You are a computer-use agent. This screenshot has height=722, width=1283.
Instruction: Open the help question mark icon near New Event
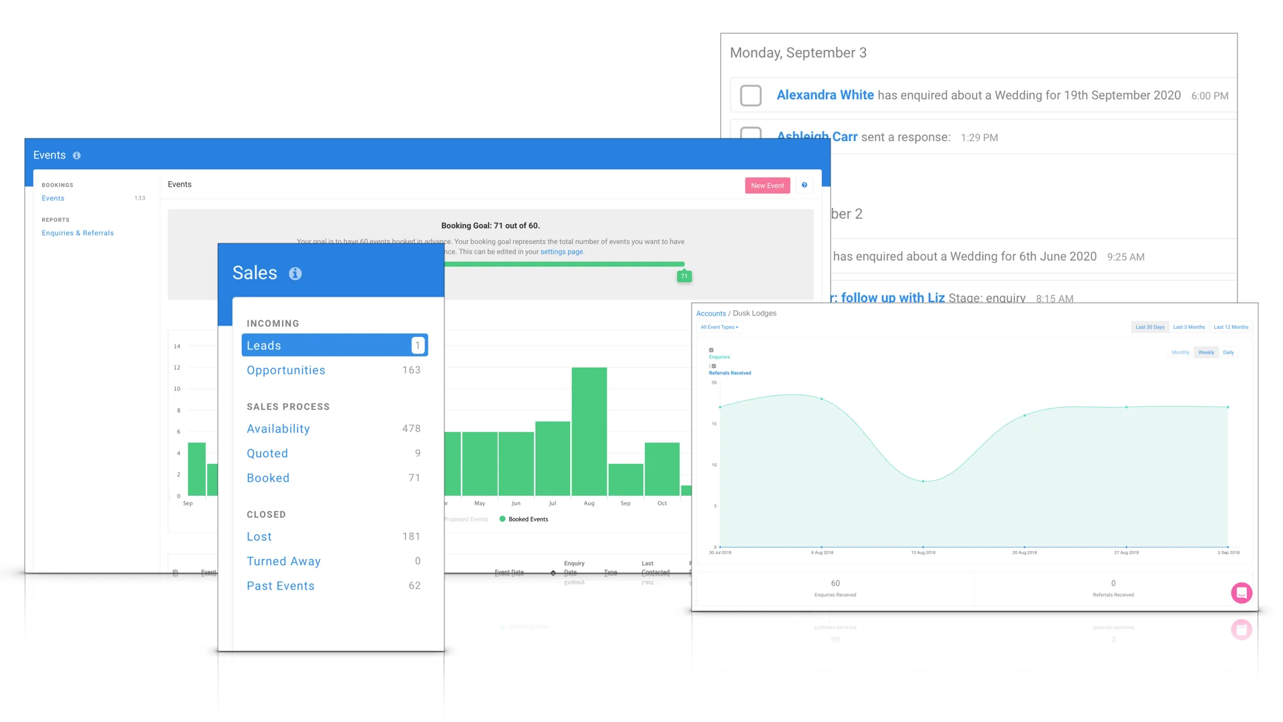point(805,185)
